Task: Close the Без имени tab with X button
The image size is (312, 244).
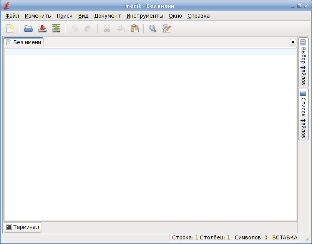Action: point(293,42)
